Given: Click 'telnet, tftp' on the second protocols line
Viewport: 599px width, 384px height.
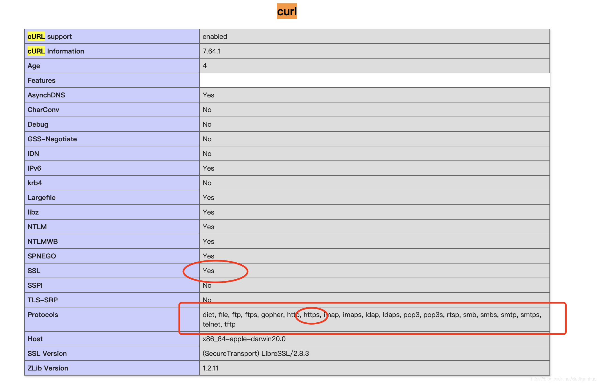Looking at the screenshot, I should coord(219,324).
